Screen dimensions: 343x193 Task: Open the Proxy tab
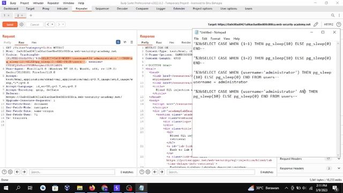46,9
